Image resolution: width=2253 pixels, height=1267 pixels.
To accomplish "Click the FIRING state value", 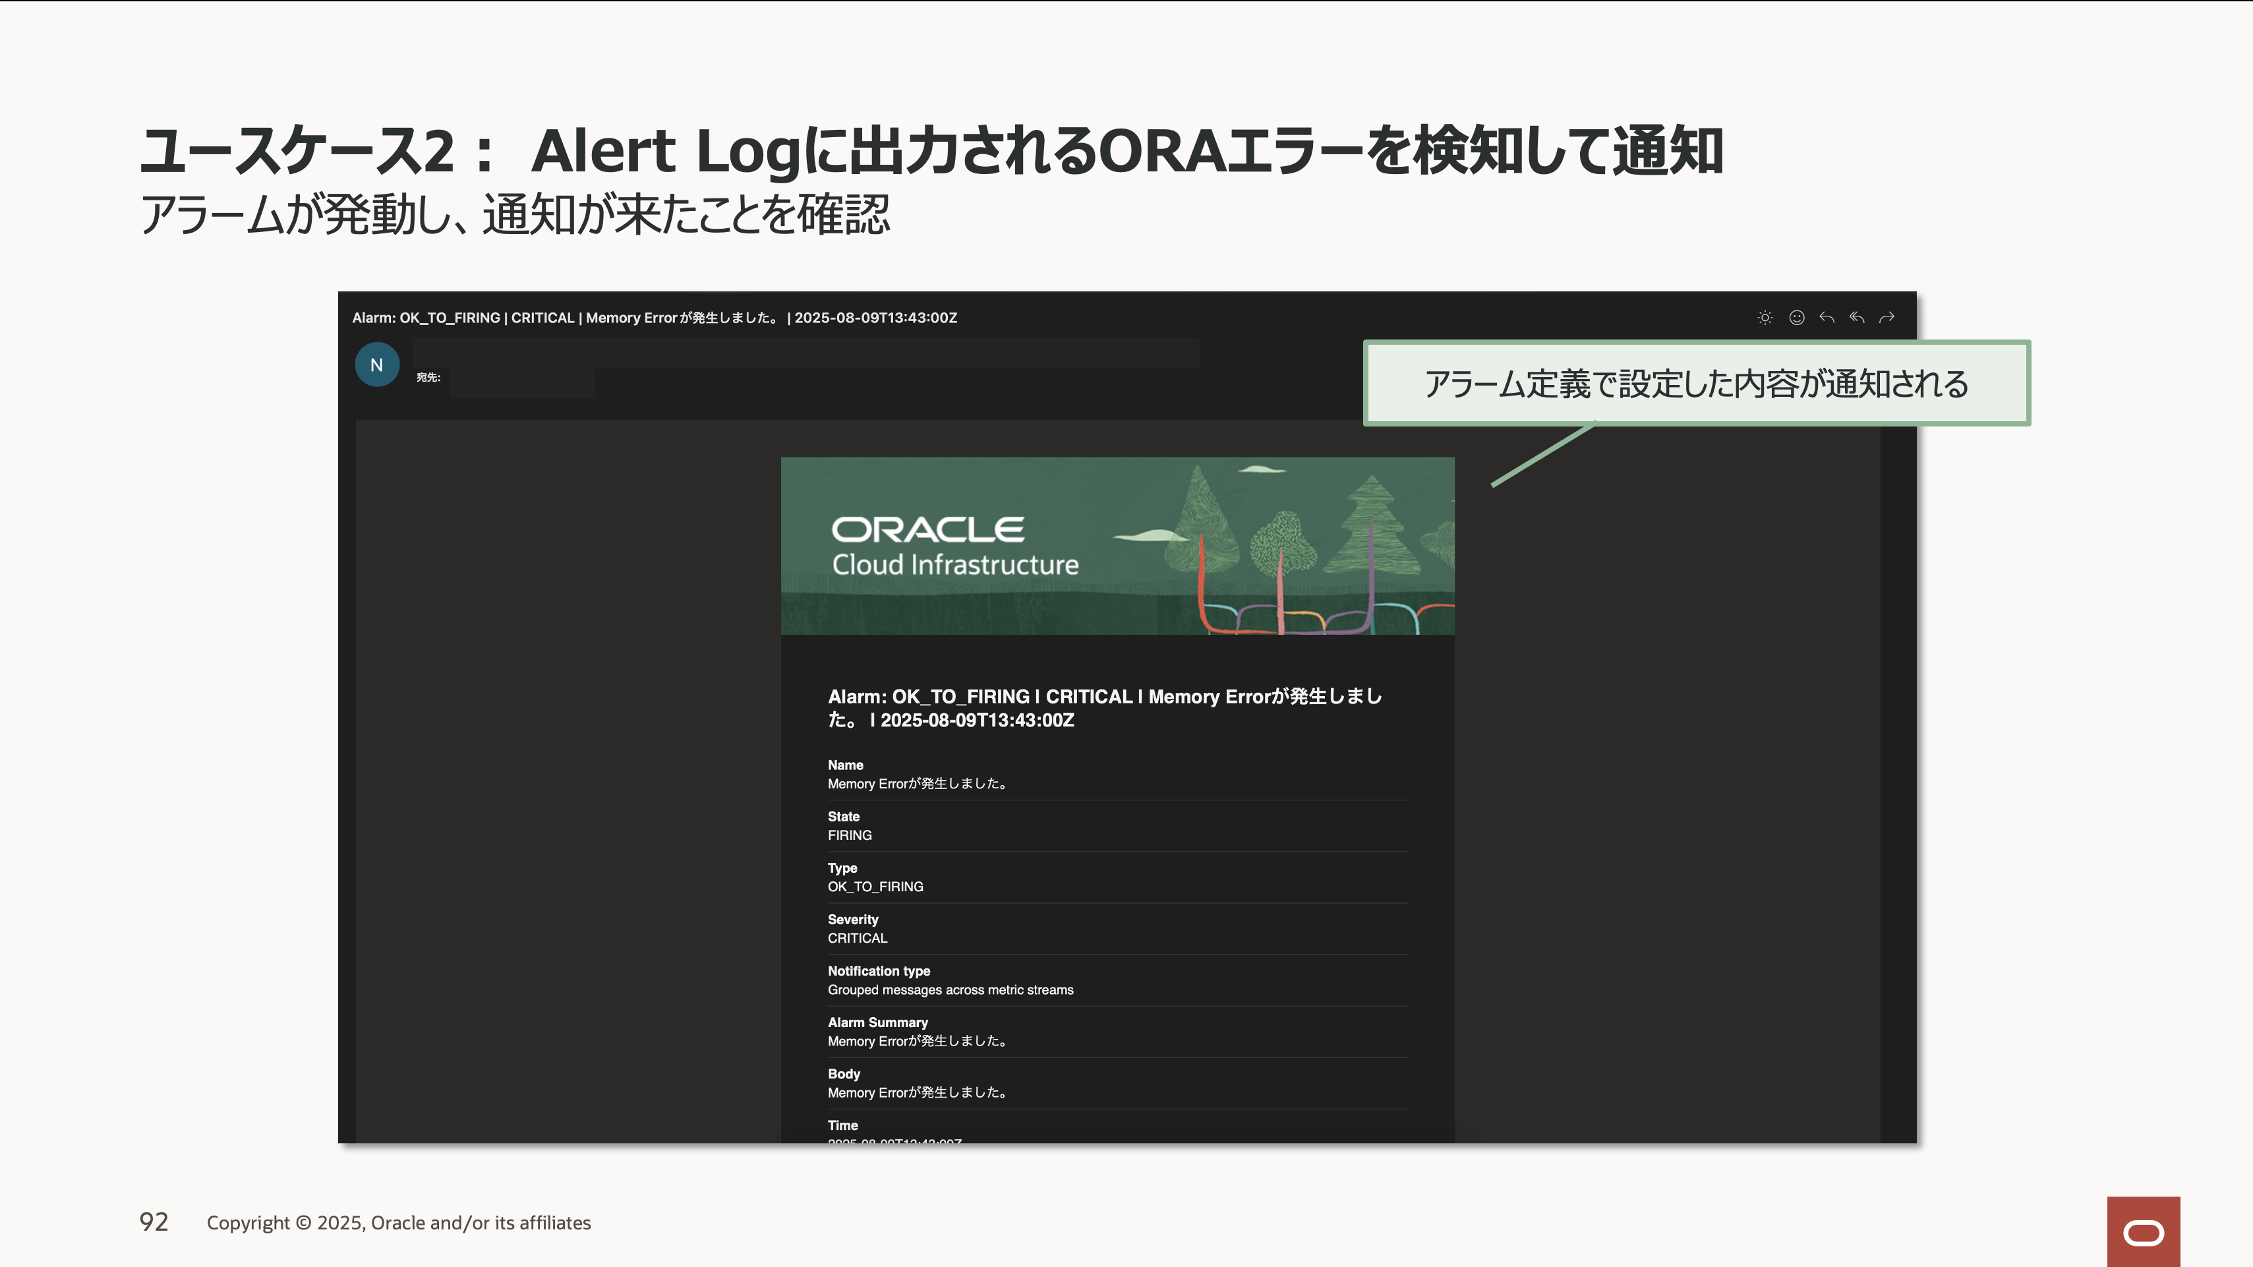I will (849, 835).
